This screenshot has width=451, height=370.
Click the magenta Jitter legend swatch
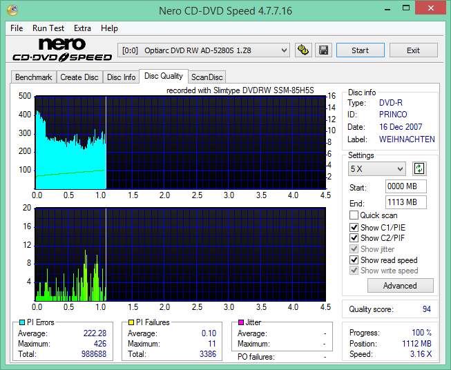[241, 322]
